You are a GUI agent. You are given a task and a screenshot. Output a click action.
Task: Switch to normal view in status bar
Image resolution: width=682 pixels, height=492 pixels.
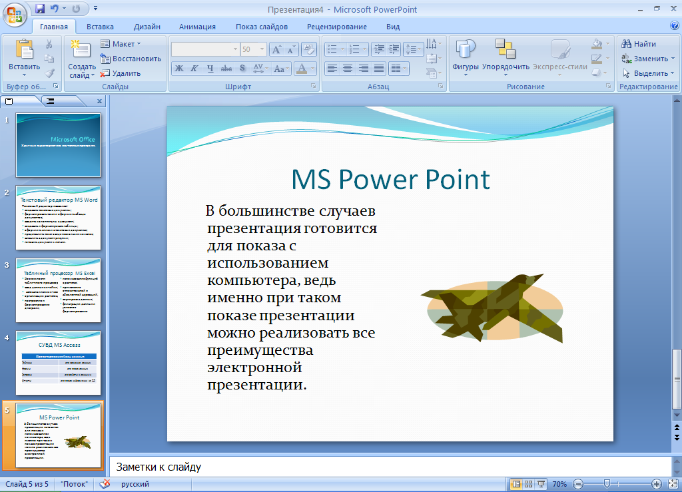pos(516,484)
